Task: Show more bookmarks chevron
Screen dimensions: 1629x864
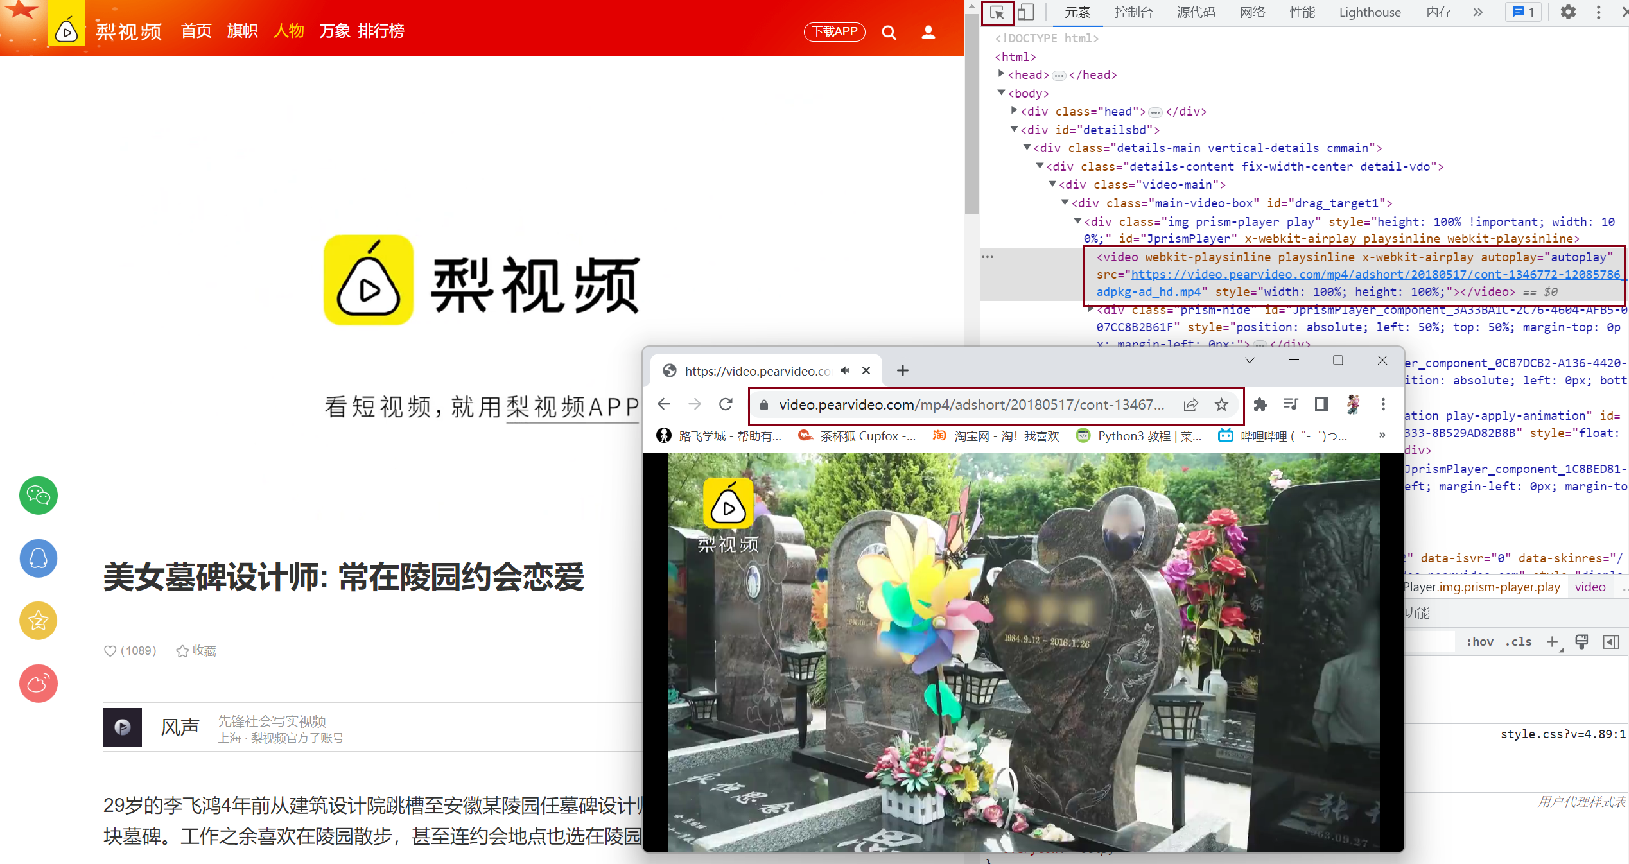Action: [1382, 435]
